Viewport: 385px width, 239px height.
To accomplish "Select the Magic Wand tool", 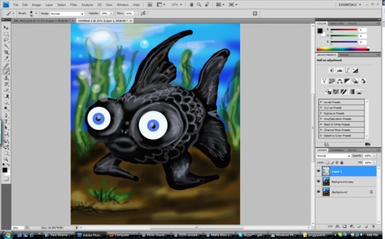I will point(6,46).
